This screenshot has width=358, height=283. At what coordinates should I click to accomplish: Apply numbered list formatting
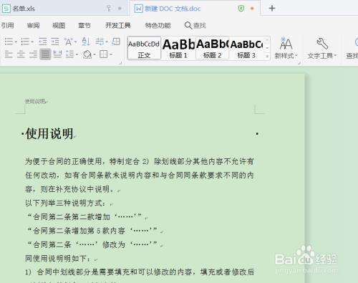pos(24,42)
